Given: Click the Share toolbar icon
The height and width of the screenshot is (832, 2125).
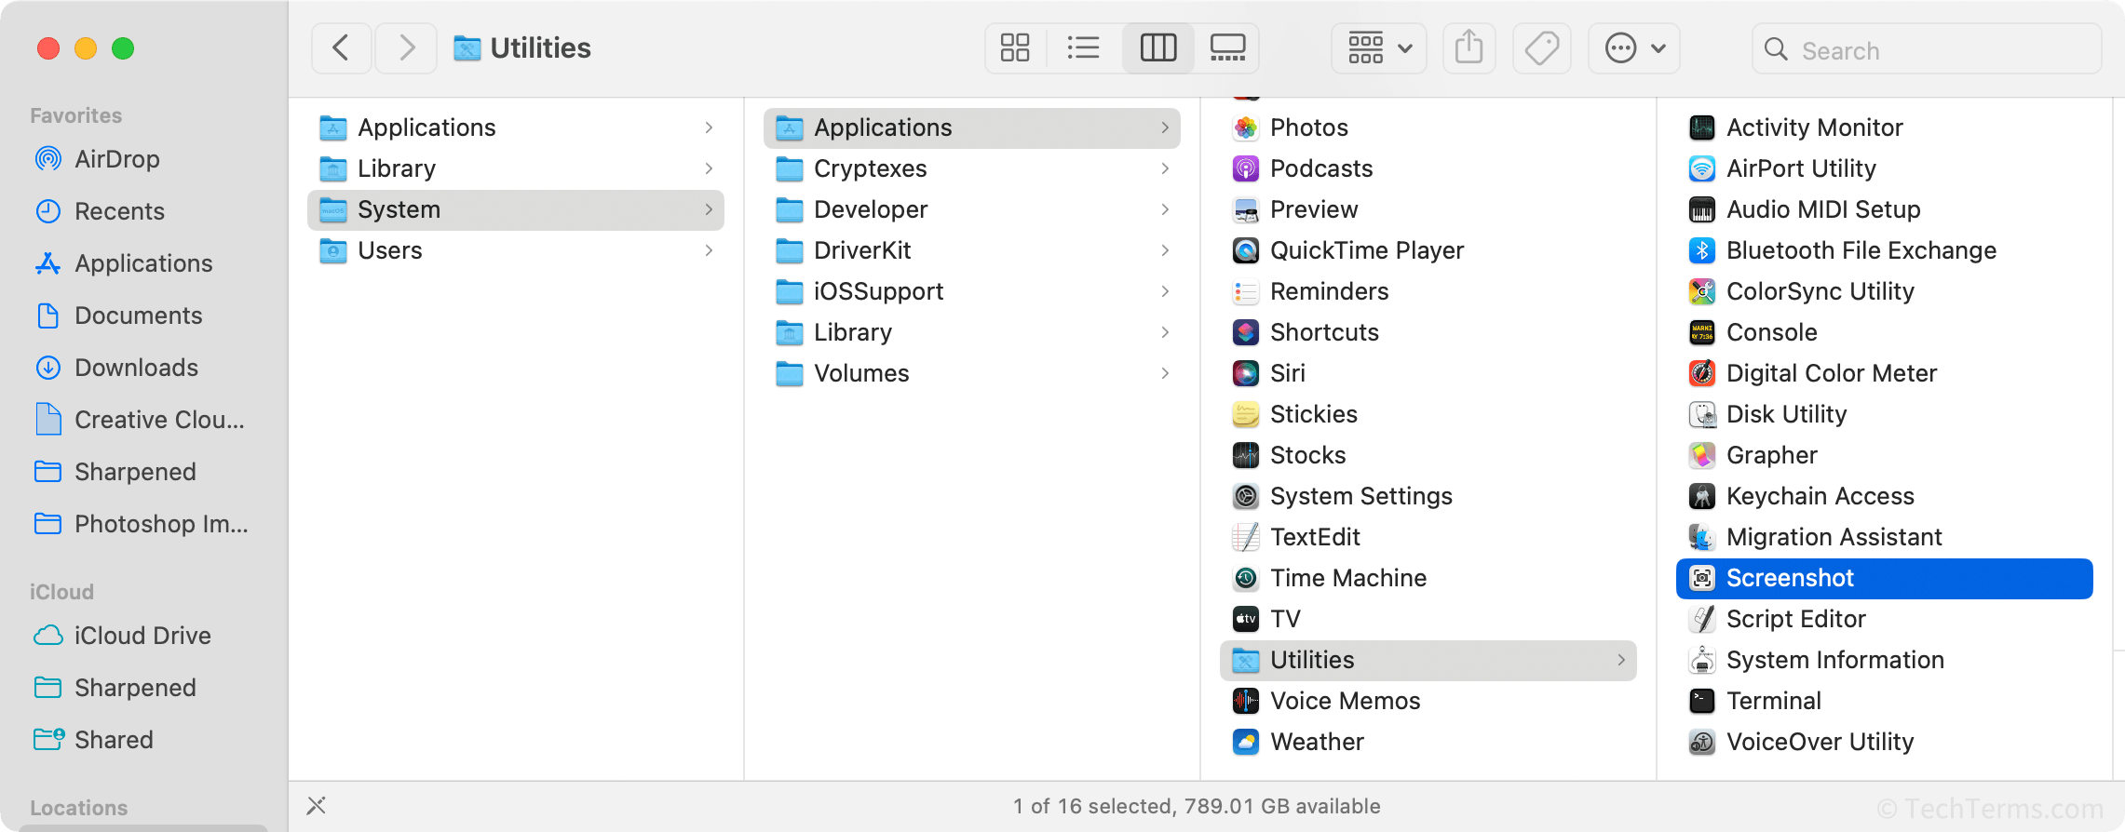Looking at the screenshot, I should pyautogui.click(x=1469, y=48).
